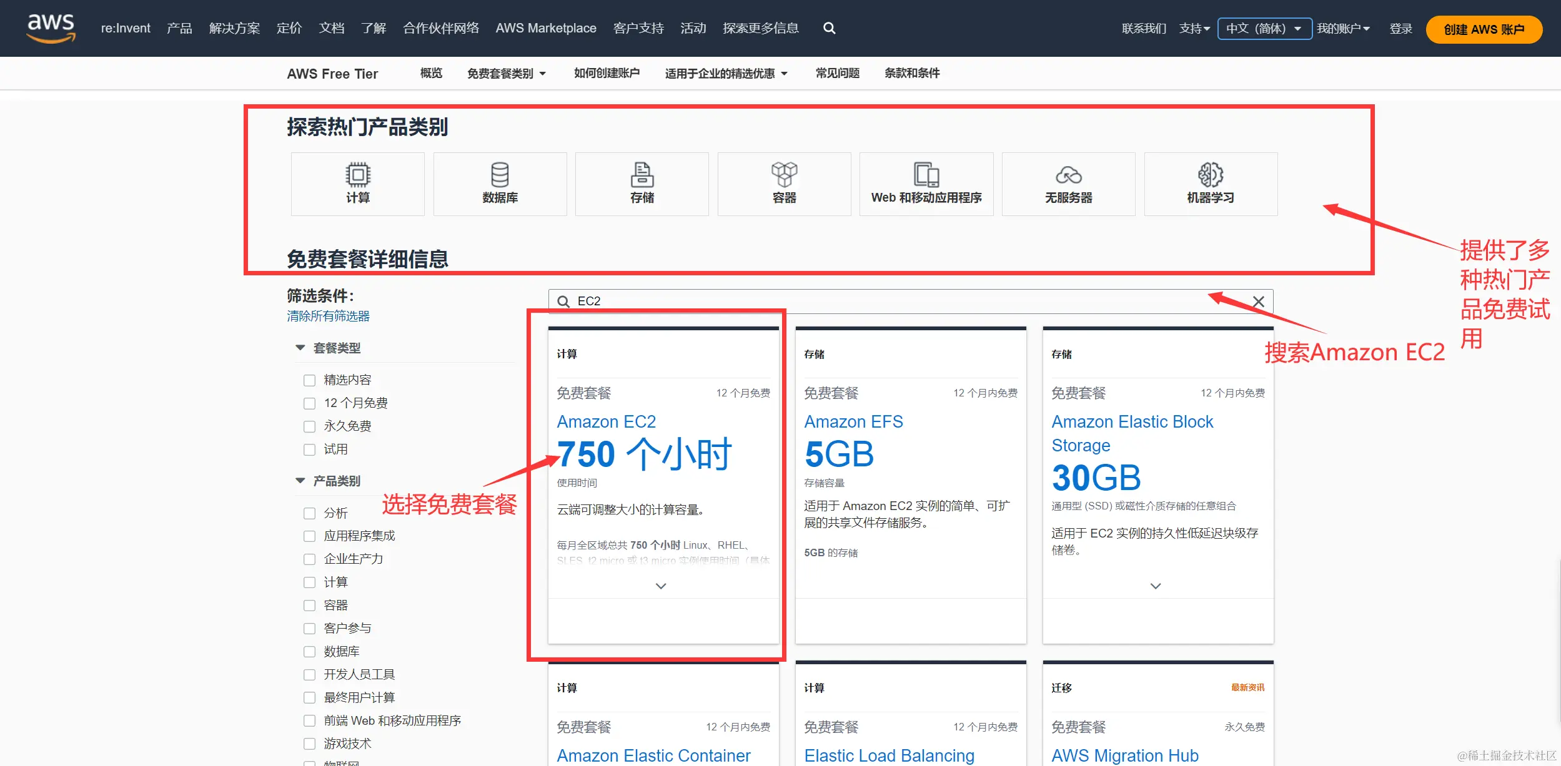Check the 企业生产力 product category
This screenshot has height=766, width=1561.
tap(309, 559)
